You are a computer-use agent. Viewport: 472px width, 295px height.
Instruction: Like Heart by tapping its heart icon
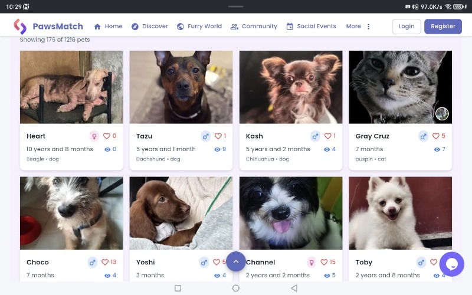107,136
